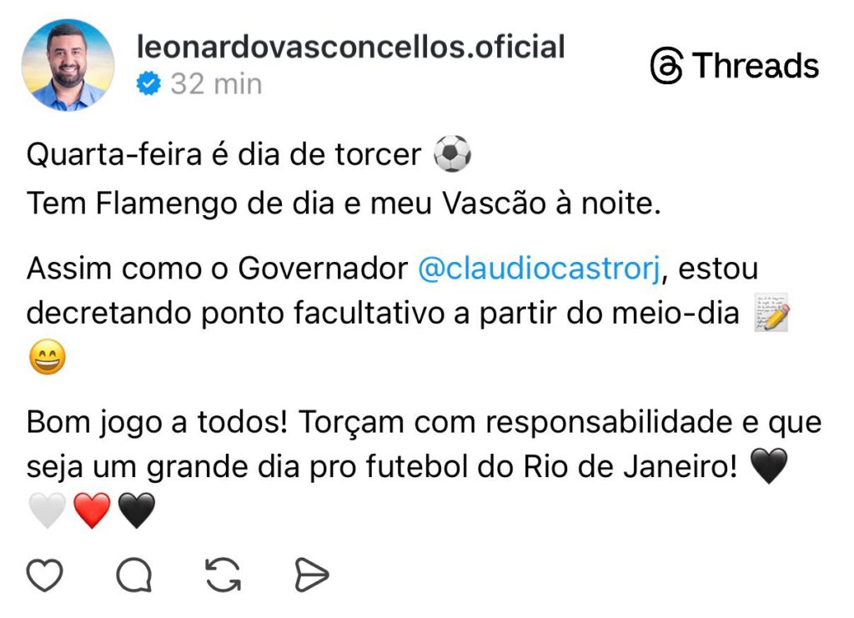The height and width of the screenshot is (618, 854).
Task: Repost this thread using the arrows icon
Action: coord(223,575)
